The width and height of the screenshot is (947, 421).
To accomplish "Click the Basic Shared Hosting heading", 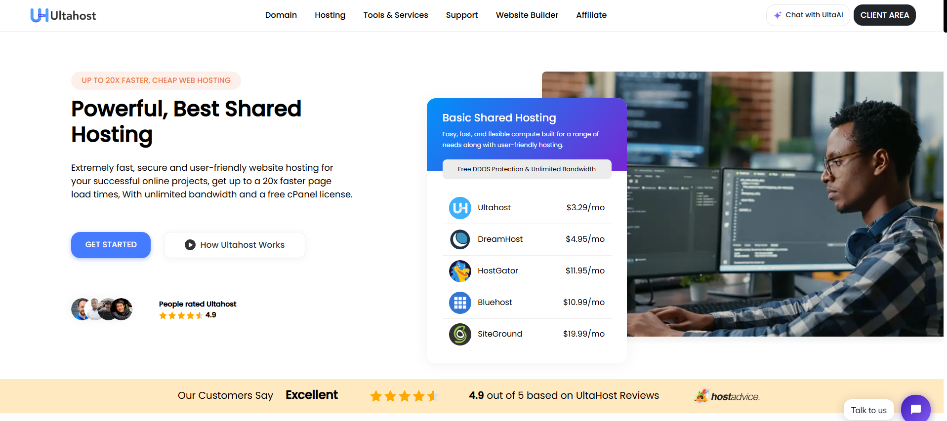I will click(499, 117).
